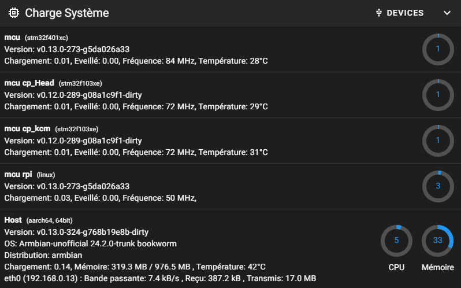Click the mcu cp_Head load gauge

pyautogui.click(x=438, y=95)
